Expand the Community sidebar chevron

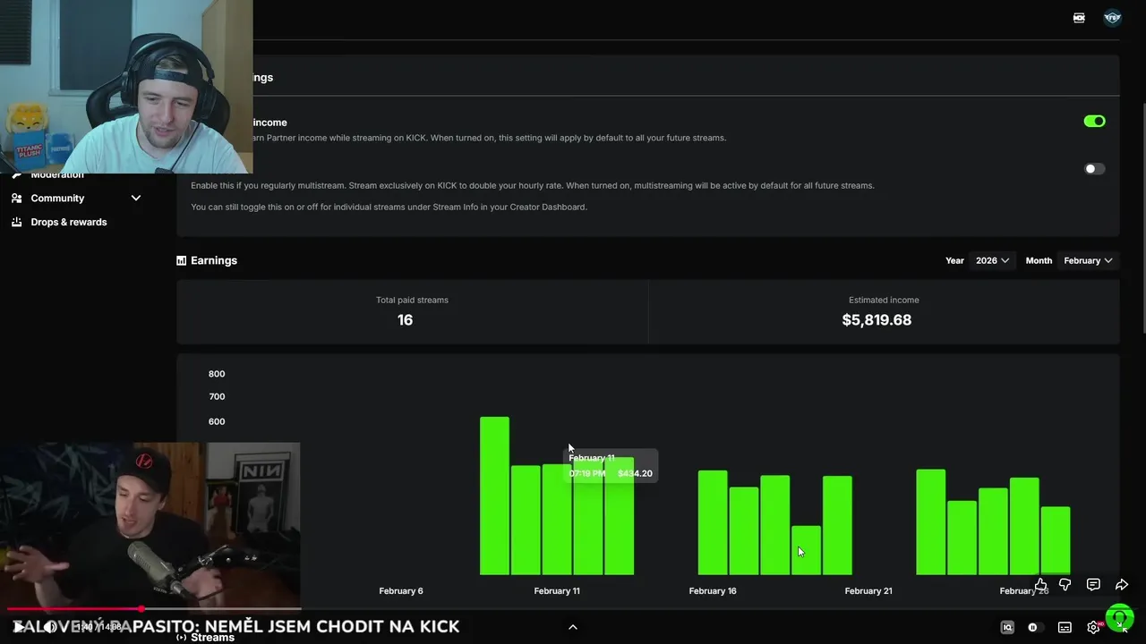coord(136,198)
